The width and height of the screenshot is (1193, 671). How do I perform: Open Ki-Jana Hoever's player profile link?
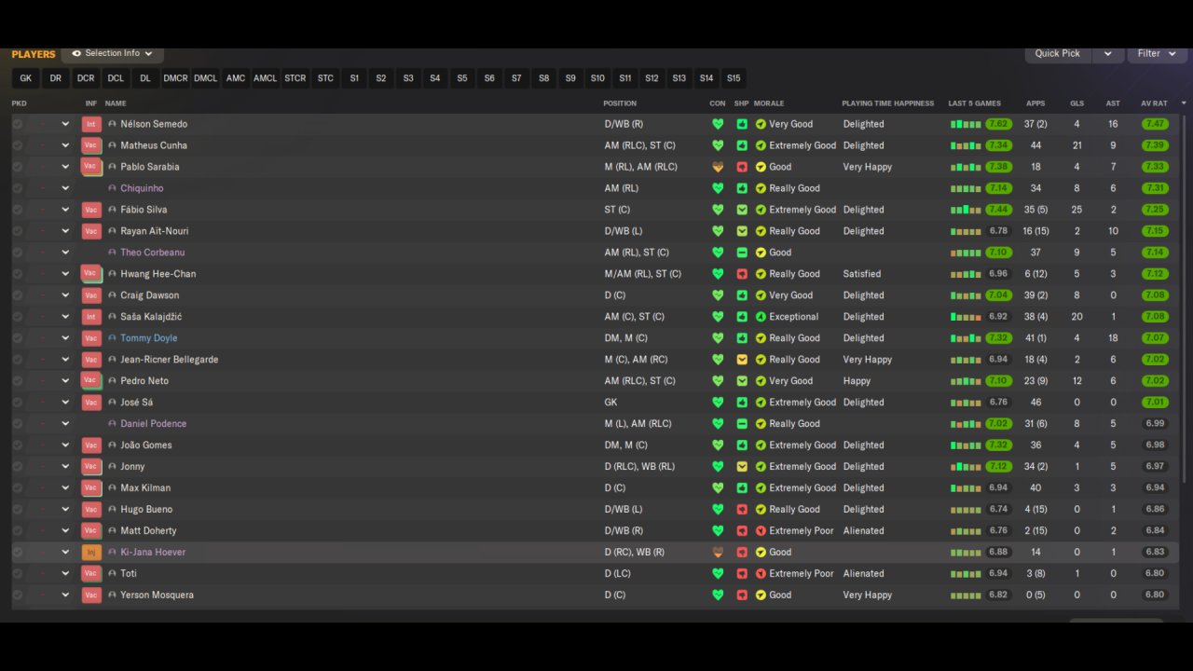(x=153, y=552)
